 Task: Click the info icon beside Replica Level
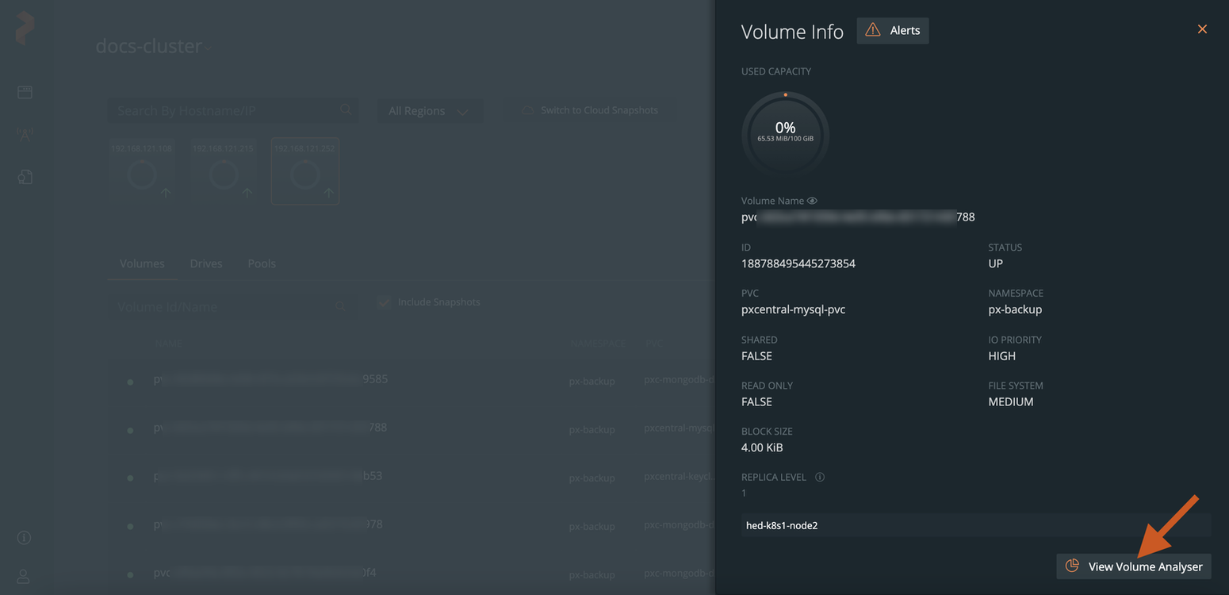820,477
